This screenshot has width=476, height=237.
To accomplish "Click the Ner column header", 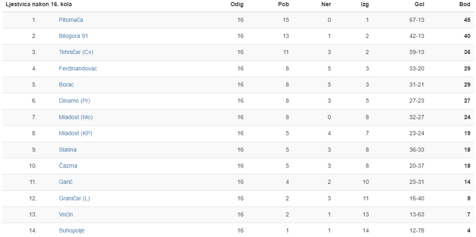I will (326, 5).
